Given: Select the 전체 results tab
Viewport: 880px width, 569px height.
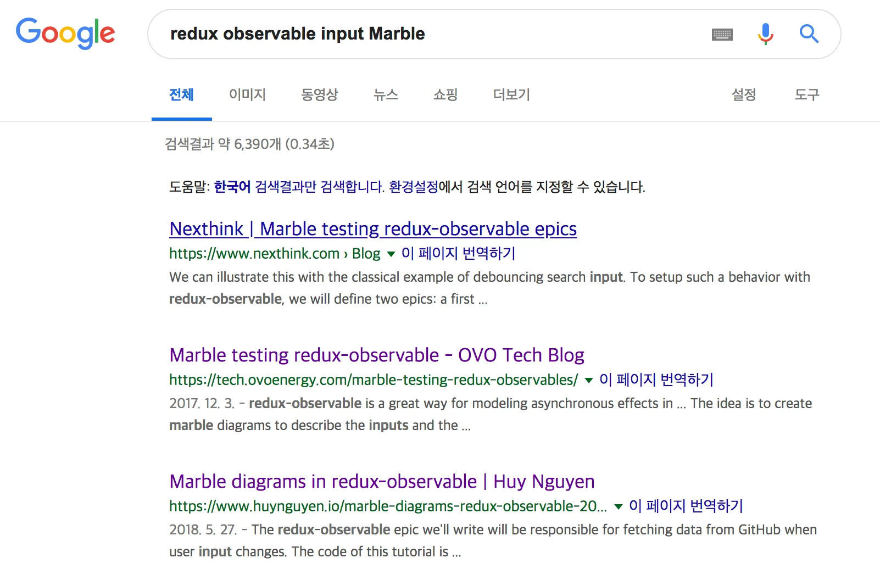Looking at the screenshot, I should (182, 94).
